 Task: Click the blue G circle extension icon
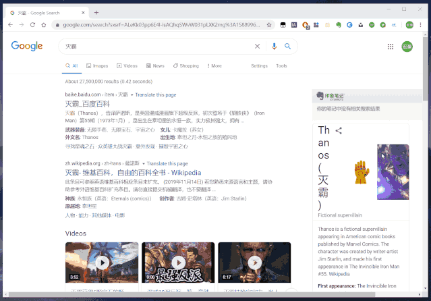click(x=349, y=25)
